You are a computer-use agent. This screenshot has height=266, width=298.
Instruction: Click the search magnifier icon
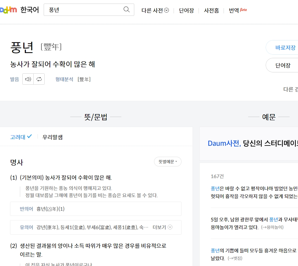(x=126, y=9)
